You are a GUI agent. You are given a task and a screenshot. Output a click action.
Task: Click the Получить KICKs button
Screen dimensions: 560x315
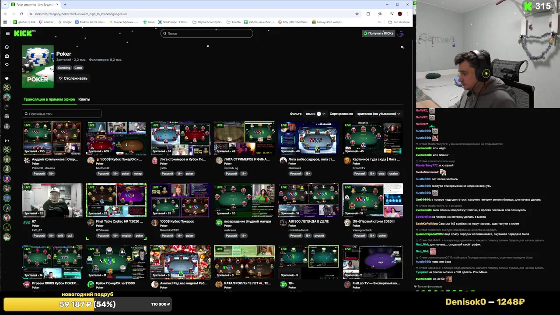coord(378,33)
